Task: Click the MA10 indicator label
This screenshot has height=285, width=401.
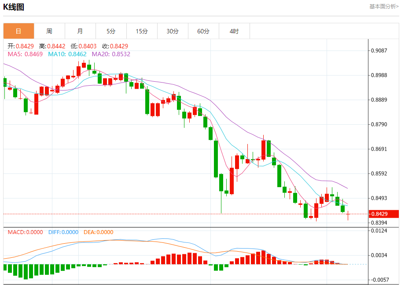Action: pos(67,54)
